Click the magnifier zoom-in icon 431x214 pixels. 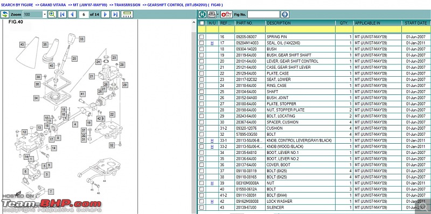pyautogui.click(x=52, y=14)
